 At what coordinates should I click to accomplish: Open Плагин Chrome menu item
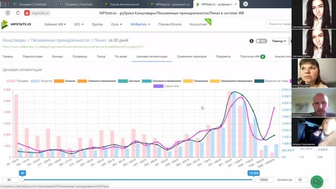click(x=170, y=25)
